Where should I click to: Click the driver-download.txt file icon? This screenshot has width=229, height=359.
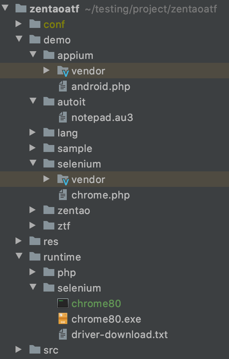coord(63,334)
